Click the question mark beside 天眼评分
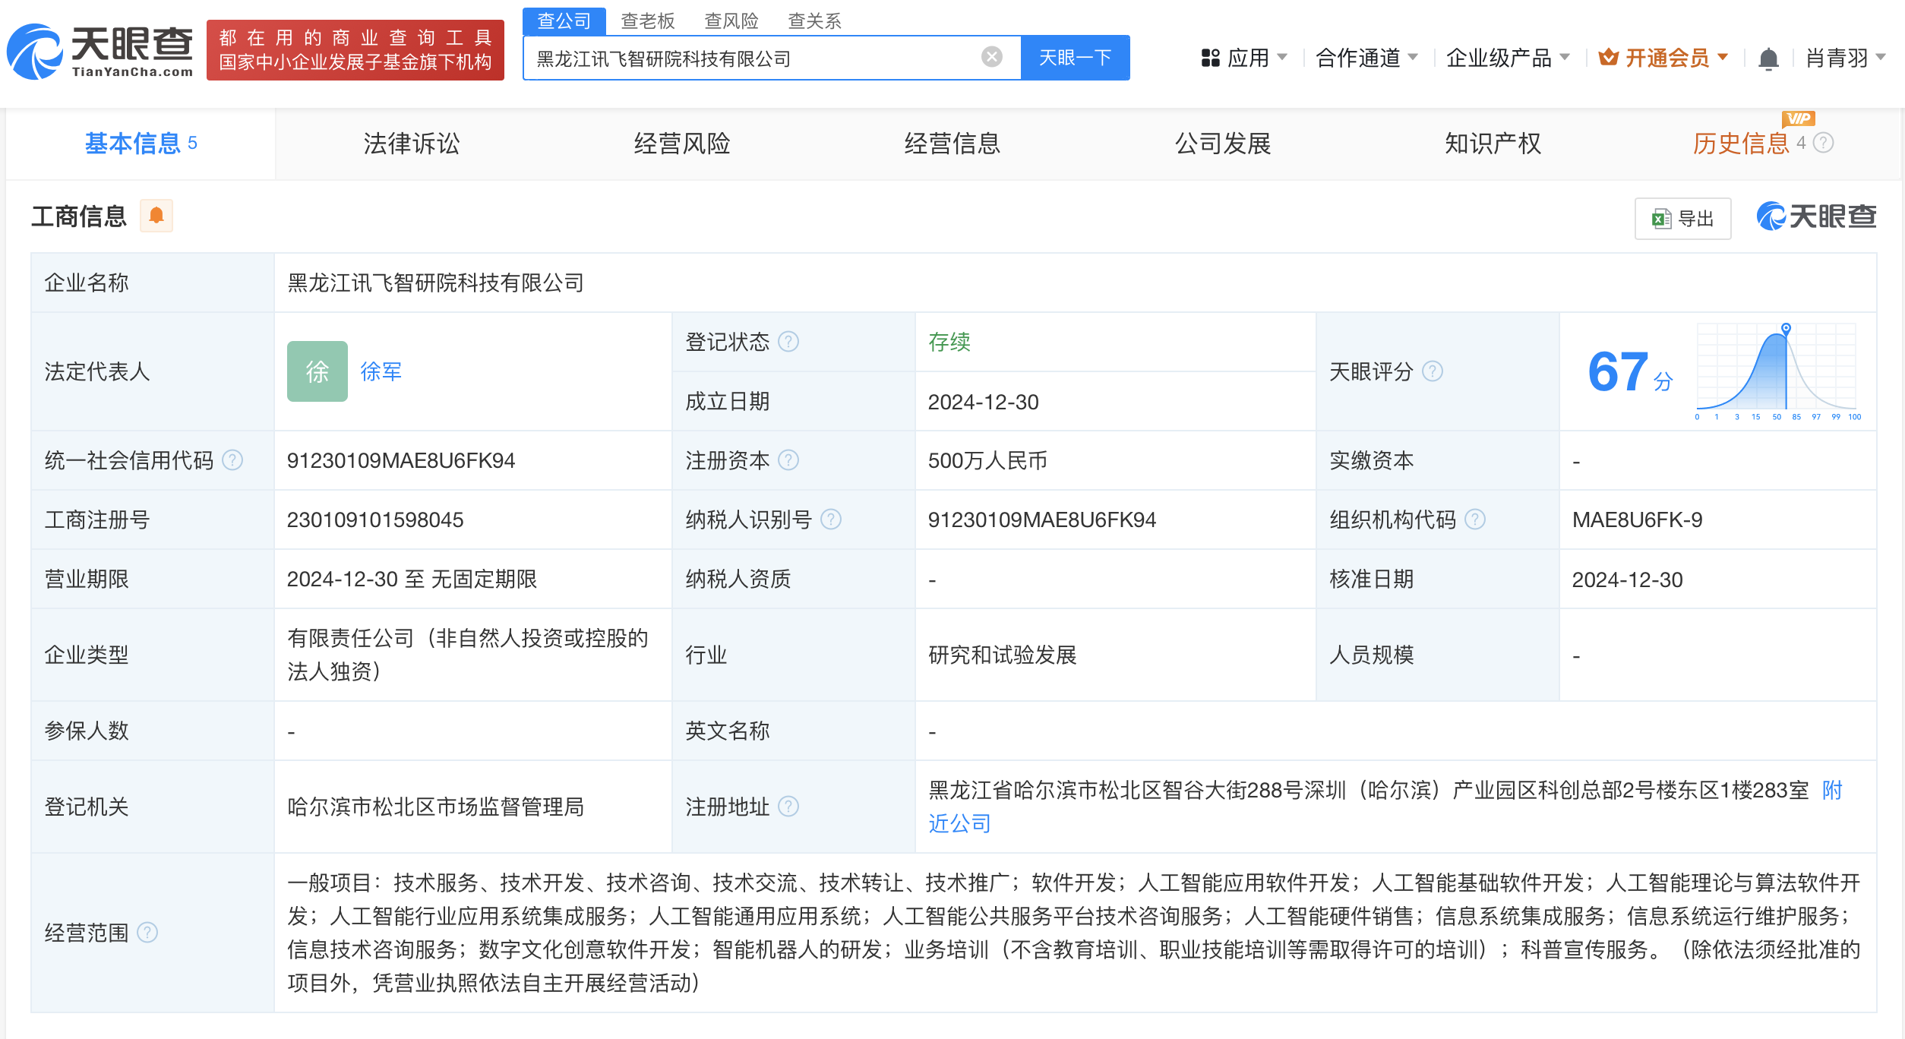This screenshot has width=1905, height=1039. [1433, 371]
